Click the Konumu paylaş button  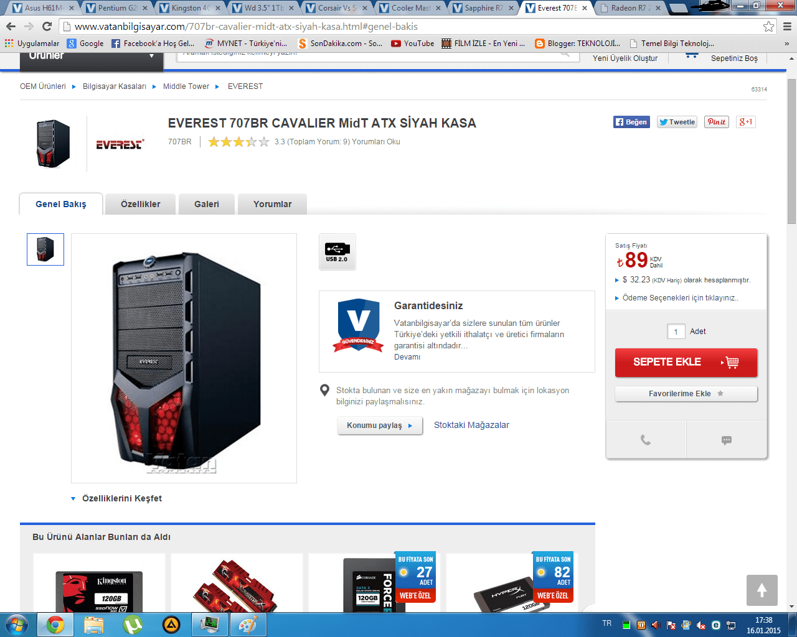tap(380, 425)
